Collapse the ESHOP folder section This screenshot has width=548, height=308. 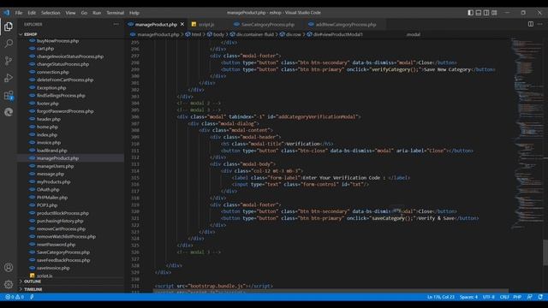(x=71, y=34)
